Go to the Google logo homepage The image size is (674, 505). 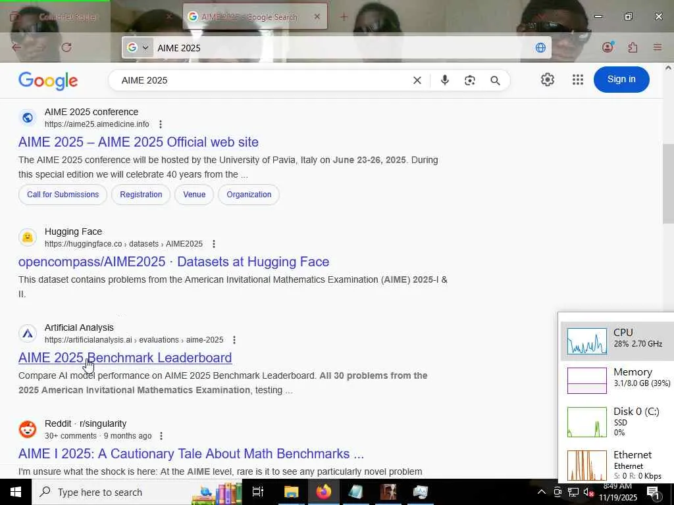(48, 80)
